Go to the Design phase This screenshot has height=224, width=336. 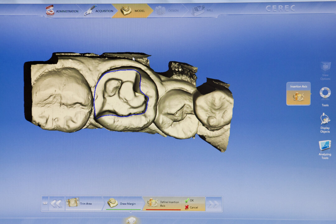pyautogui.click(x=167, y=10)
